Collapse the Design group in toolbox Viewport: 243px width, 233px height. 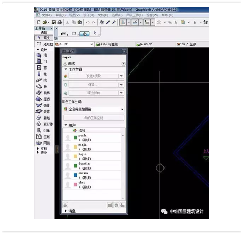click(x=38, y=50)
